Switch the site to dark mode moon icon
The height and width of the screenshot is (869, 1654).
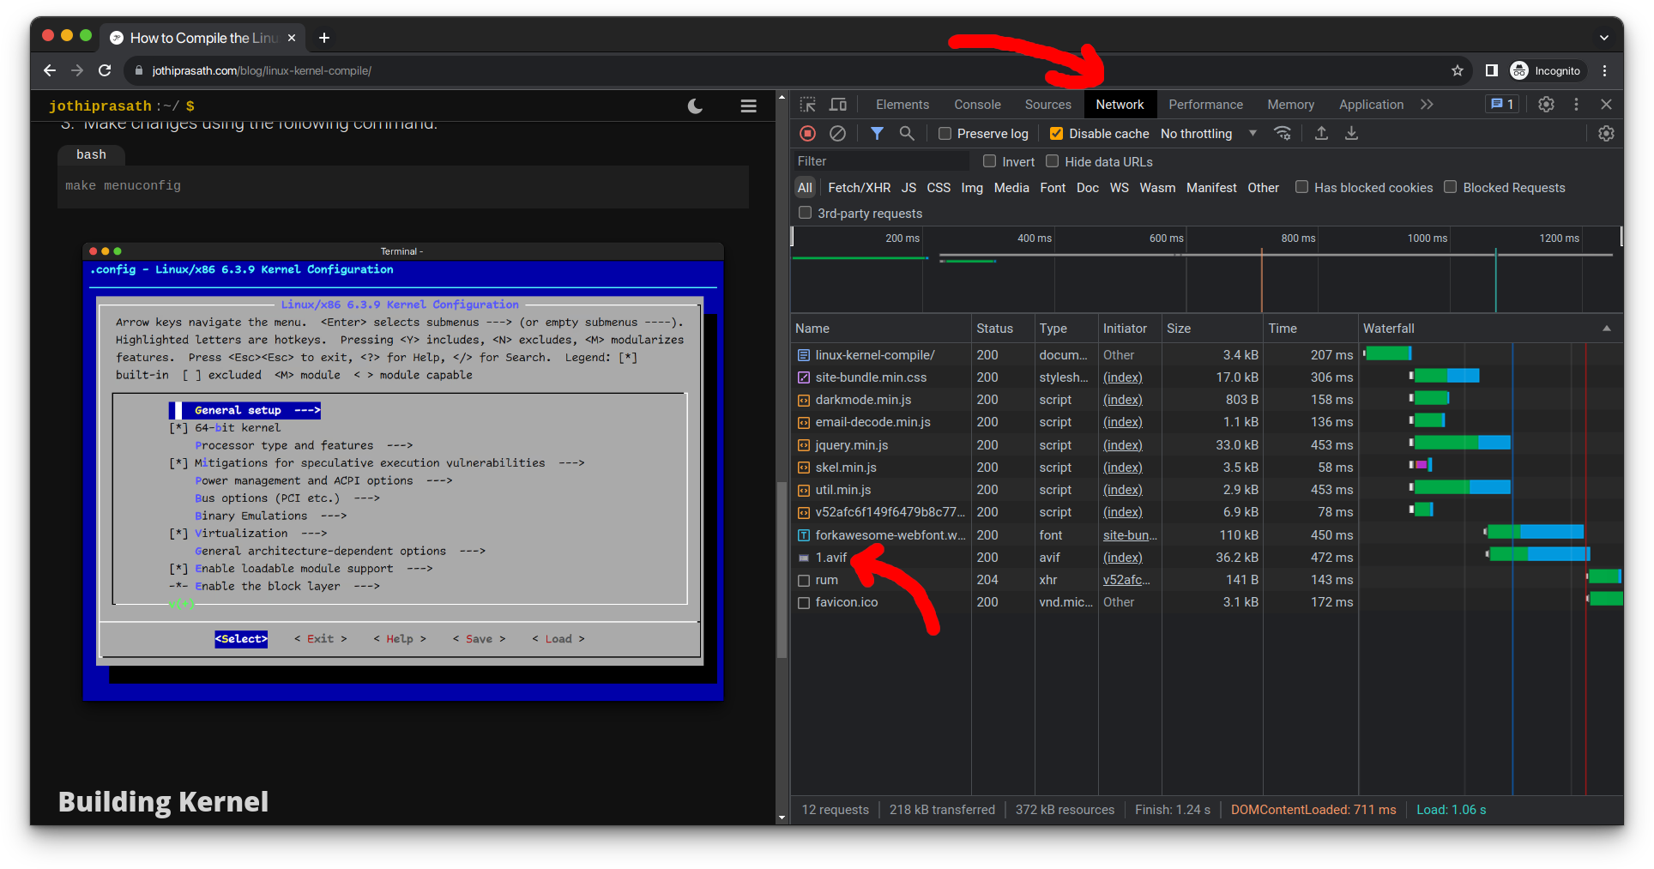tap(695, 106)
